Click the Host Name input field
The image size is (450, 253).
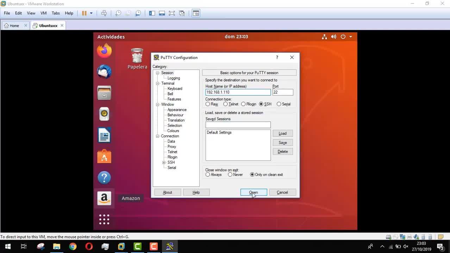point(238,92)
